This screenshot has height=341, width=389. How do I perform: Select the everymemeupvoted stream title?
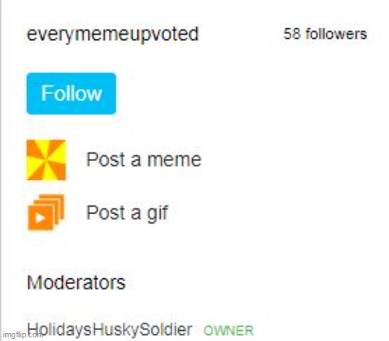112,35
